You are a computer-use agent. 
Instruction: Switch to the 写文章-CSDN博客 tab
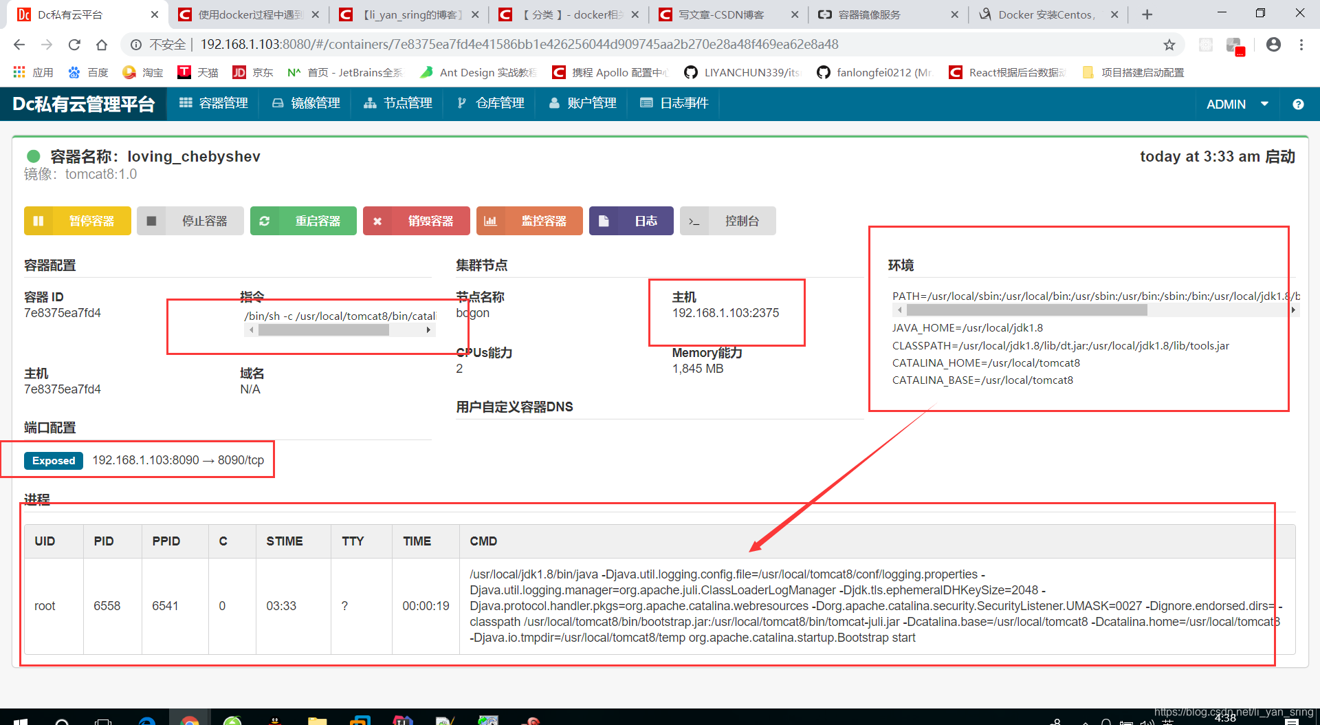click(728, 14)
